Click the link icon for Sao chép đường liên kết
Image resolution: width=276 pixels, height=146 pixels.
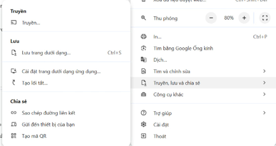pos(14,113)
